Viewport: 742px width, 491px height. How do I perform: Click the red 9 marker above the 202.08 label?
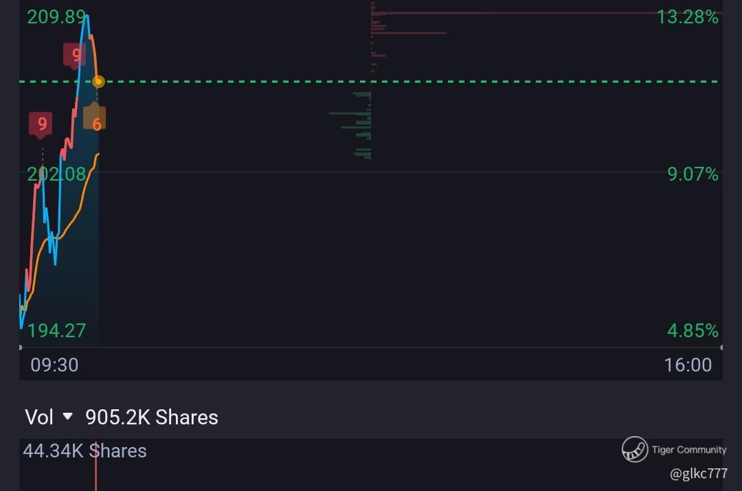[41, 124]
